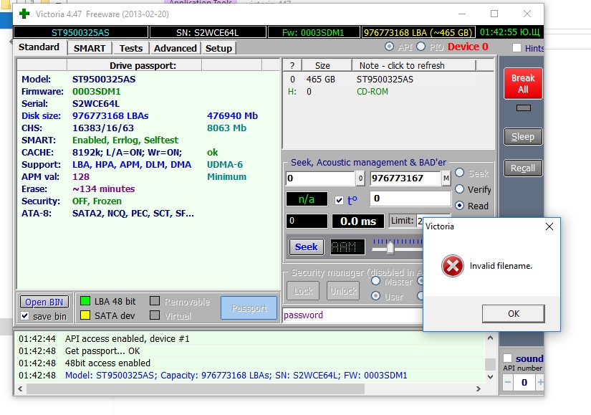Screen dimensions: 591x415
Task: Click the disabled Lock button
Action: click(303, 291)
